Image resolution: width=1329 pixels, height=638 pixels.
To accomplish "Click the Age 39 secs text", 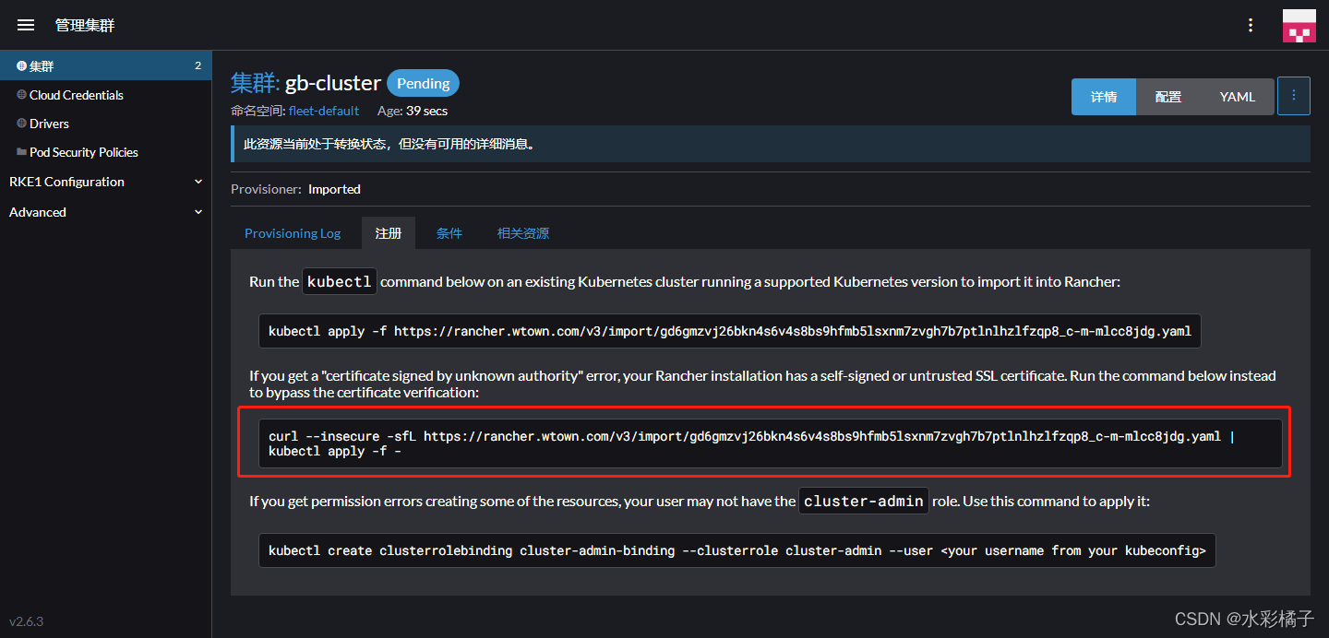I will [413, 111].
